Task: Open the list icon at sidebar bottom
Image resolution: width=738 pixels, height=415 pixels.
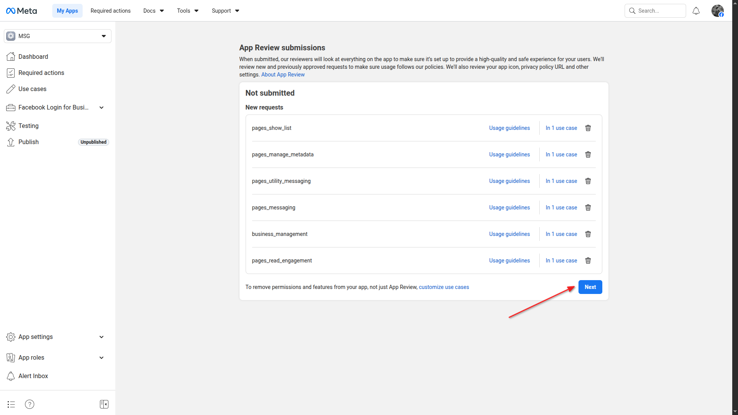Action: (x=11, y=404)
